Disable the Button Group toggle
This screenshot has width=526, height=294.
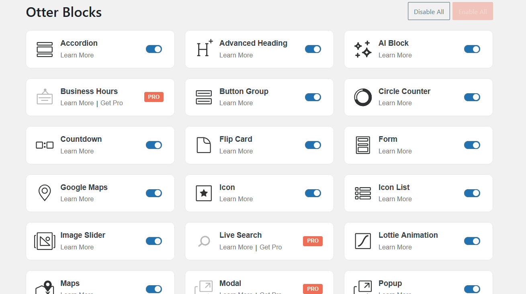tap(313, 97)
